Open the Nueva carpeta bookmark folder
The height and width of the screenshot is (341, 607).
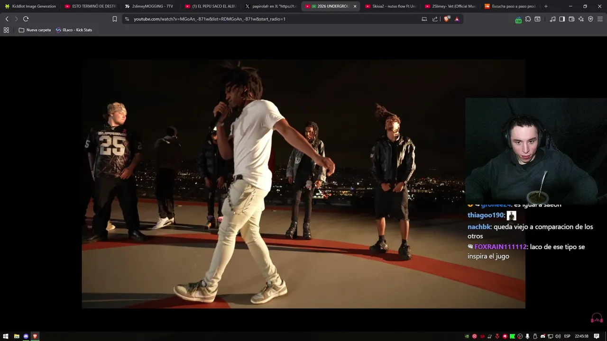(x=35, y=30)
